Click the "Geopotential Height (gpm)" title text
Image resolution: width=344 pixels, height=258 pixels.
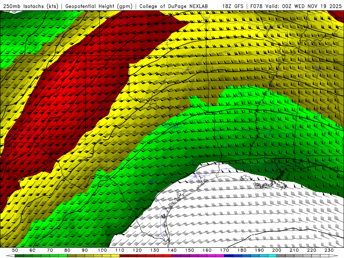[x=99, y=6]
